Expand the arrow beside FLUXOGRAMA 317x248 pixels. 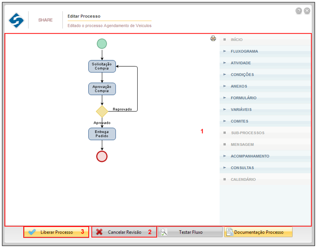tap(224, 51)
